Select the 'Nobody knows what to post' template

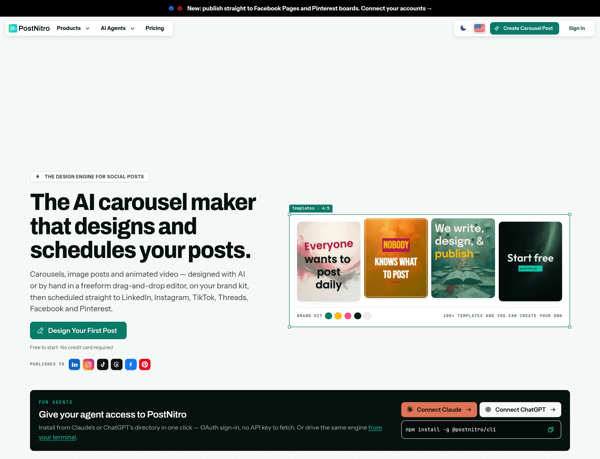pos(396,258)
